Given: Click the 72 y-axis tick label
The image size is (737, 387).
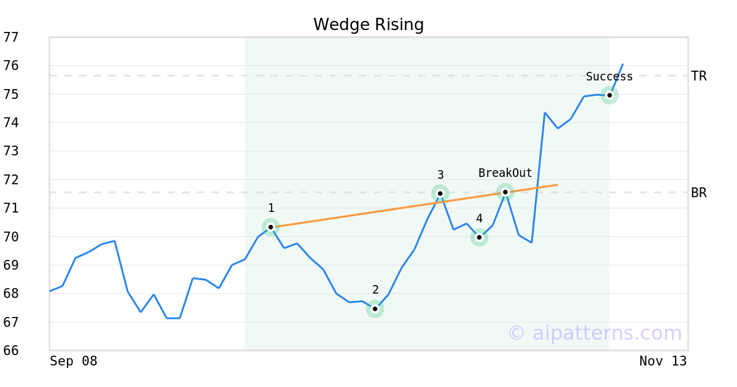Looking at the screenshot, I should [x=11, y=179].
